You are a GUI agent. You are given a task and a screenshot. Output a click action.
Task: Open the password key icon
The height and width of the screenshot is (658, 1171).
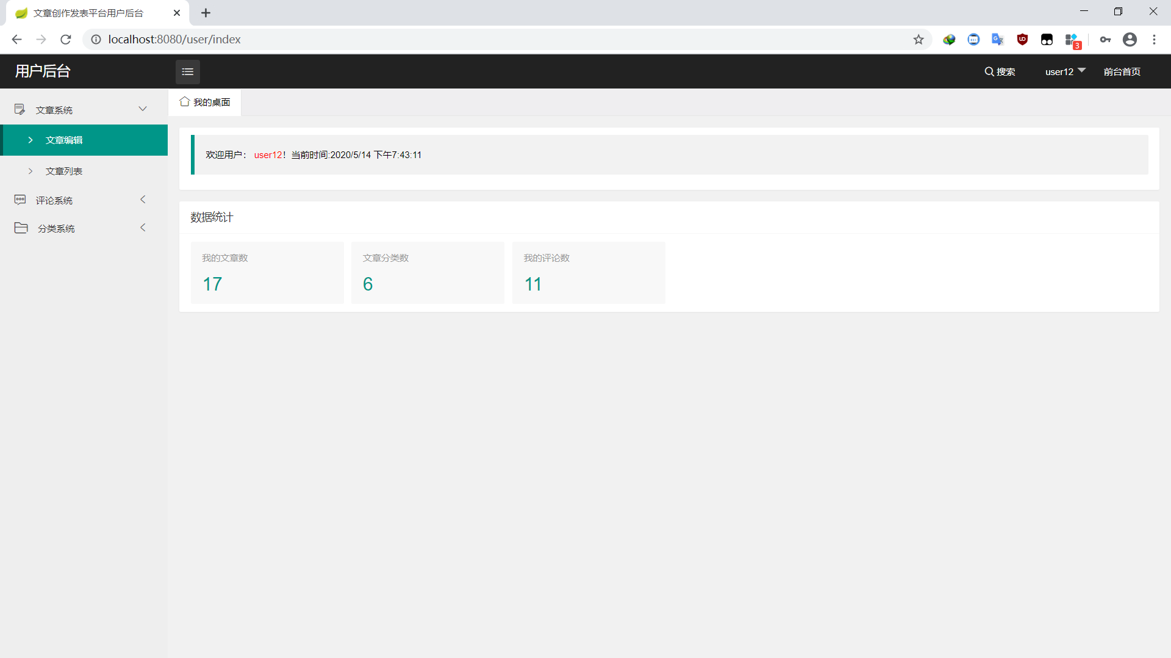pos(1105,40)
